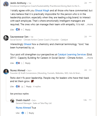Open Sauraveswar Sen's profile picture
Viewport: 97px width, 116px height.
[6, 38]
